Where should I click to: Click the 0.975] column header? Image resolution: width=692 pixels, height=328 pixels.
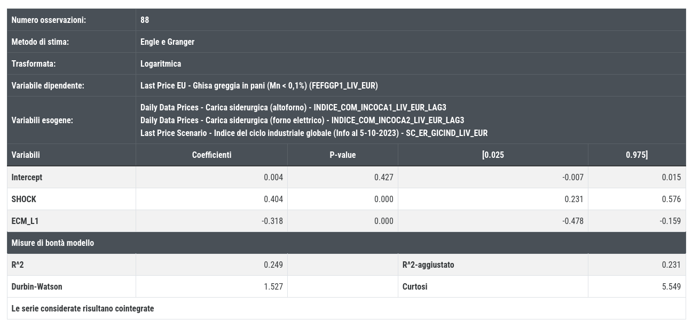[x=637, y=155]
